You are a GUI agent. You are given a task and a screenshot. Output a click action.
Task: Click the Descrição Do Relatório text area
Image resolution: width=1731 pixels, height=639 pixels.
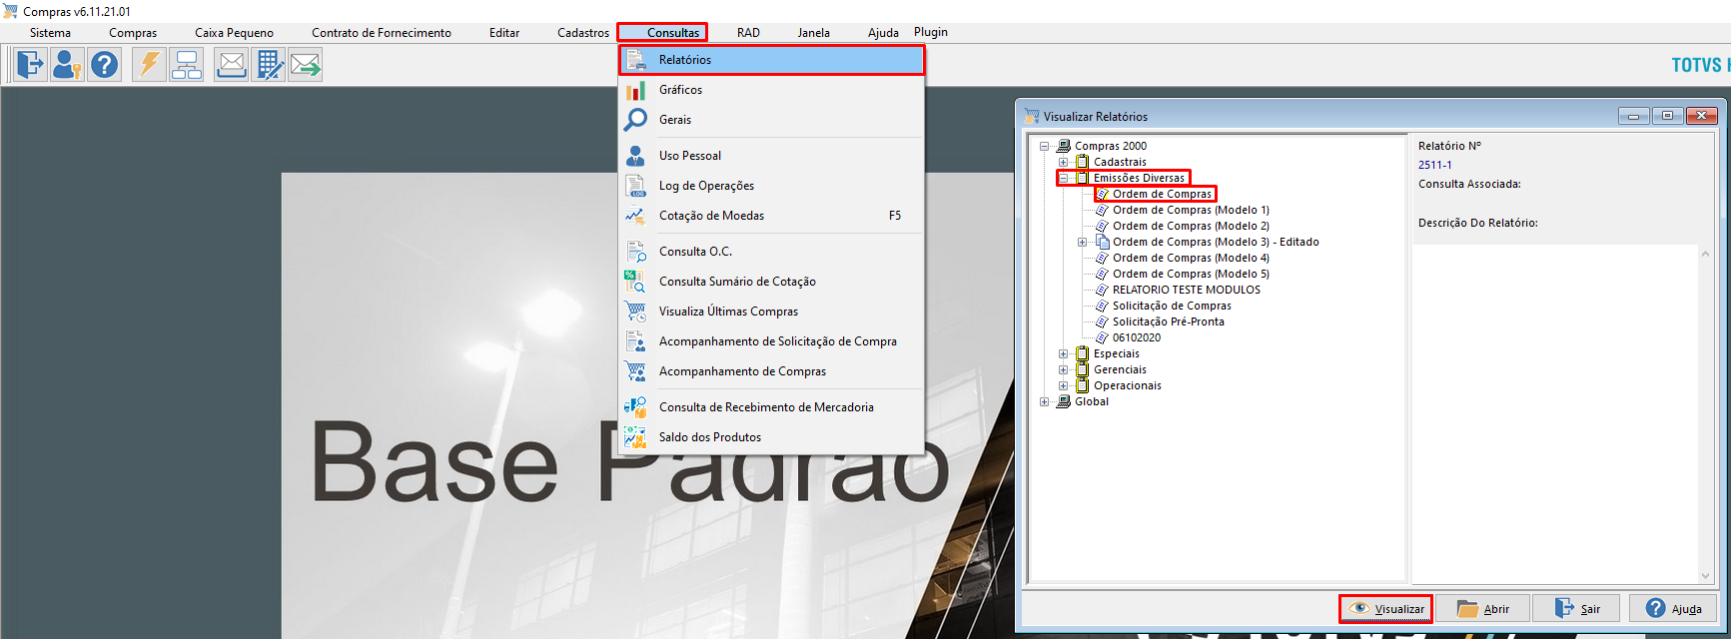(1555, 413)
